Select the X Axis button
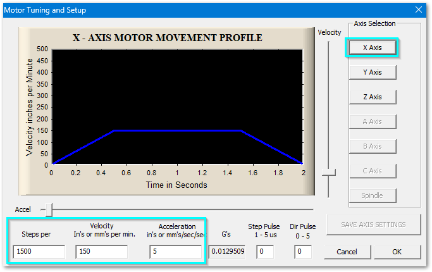The width and height of the screenshot is (432, 272). pyautogui.click(x=372, y=47)
